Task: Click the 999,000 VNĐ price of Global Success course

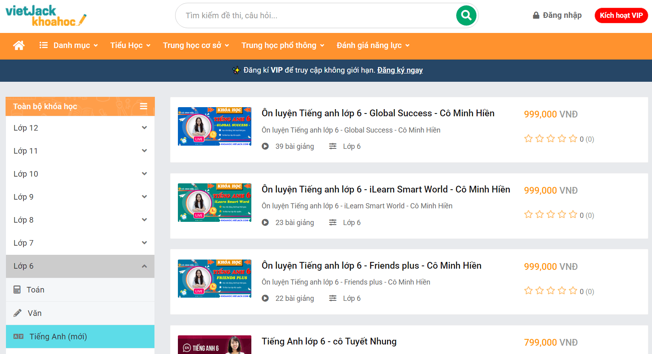Action: coord(551,114)
